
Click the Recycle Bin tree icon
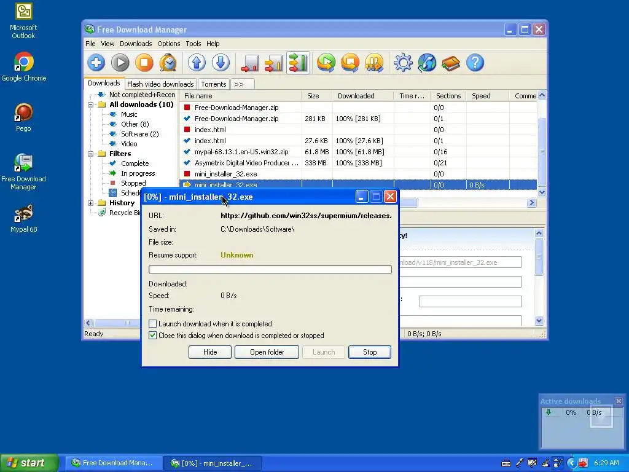103,213
